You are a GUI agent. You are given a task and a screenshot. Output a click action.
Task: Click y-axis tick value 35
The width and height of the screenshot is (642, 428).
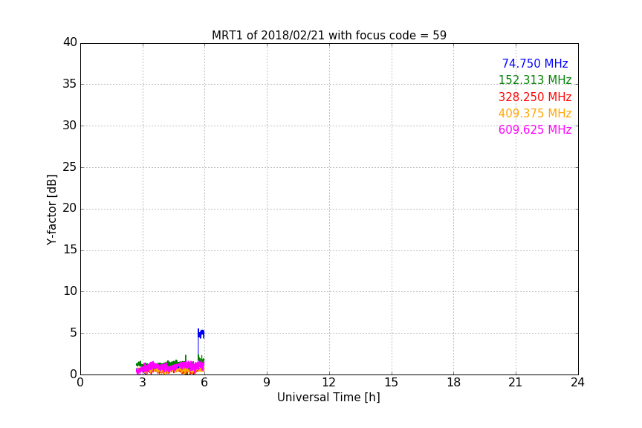point(70,84)
